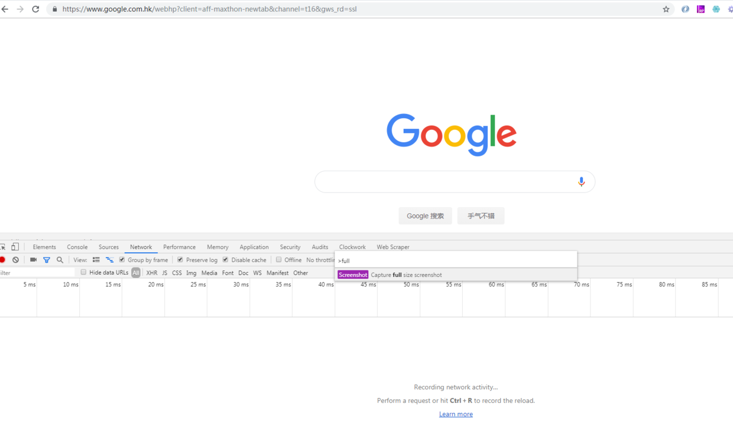
Task: Uncheck Preserve log option
Action: pos(180,260)
